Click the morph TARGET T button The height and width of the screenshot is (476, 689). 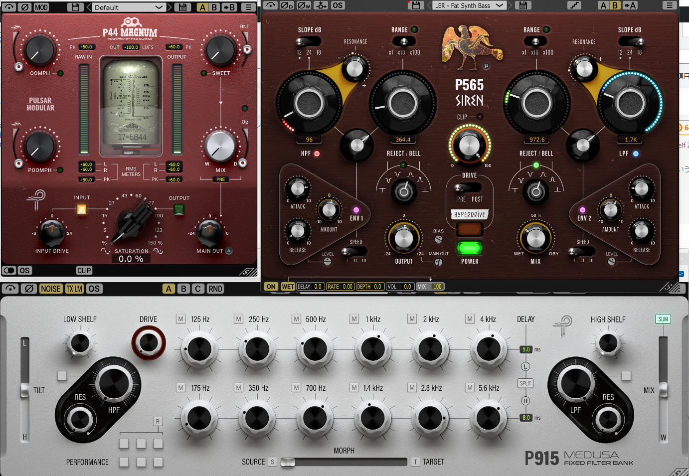pyautogui.click(x=415, y=462)
